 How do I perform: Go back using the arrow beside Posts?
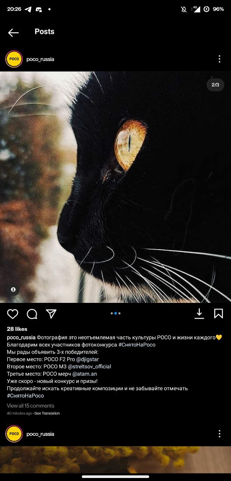(14, 33)
